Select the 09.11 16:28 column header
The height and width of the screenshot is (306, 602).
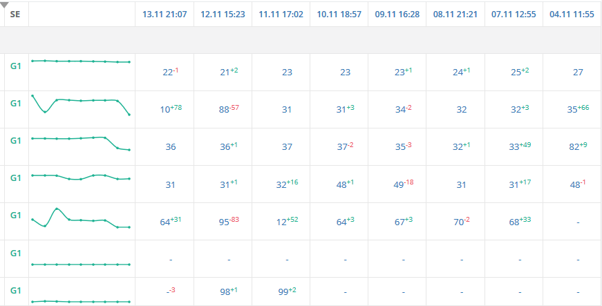(x=397, y=15)
